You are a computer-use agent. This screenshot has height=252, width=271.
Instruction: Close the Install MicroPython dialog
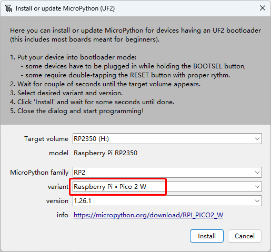click(x=263, y=8)
